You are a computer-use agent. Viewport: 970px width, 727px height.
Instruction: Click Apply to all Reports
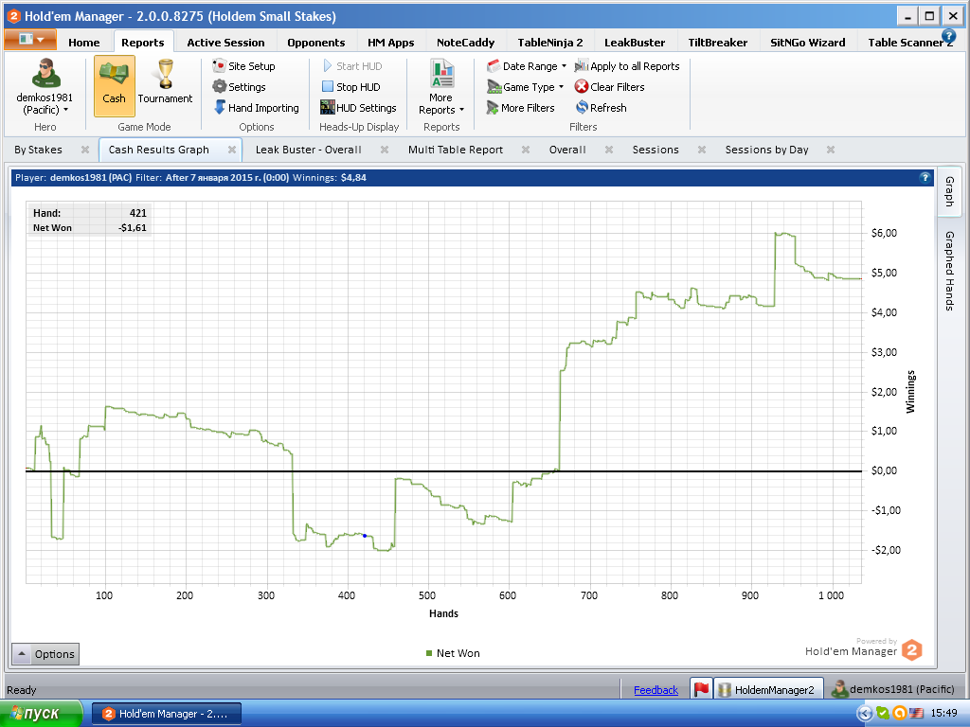pyautogui.click(x=627, y=66)
